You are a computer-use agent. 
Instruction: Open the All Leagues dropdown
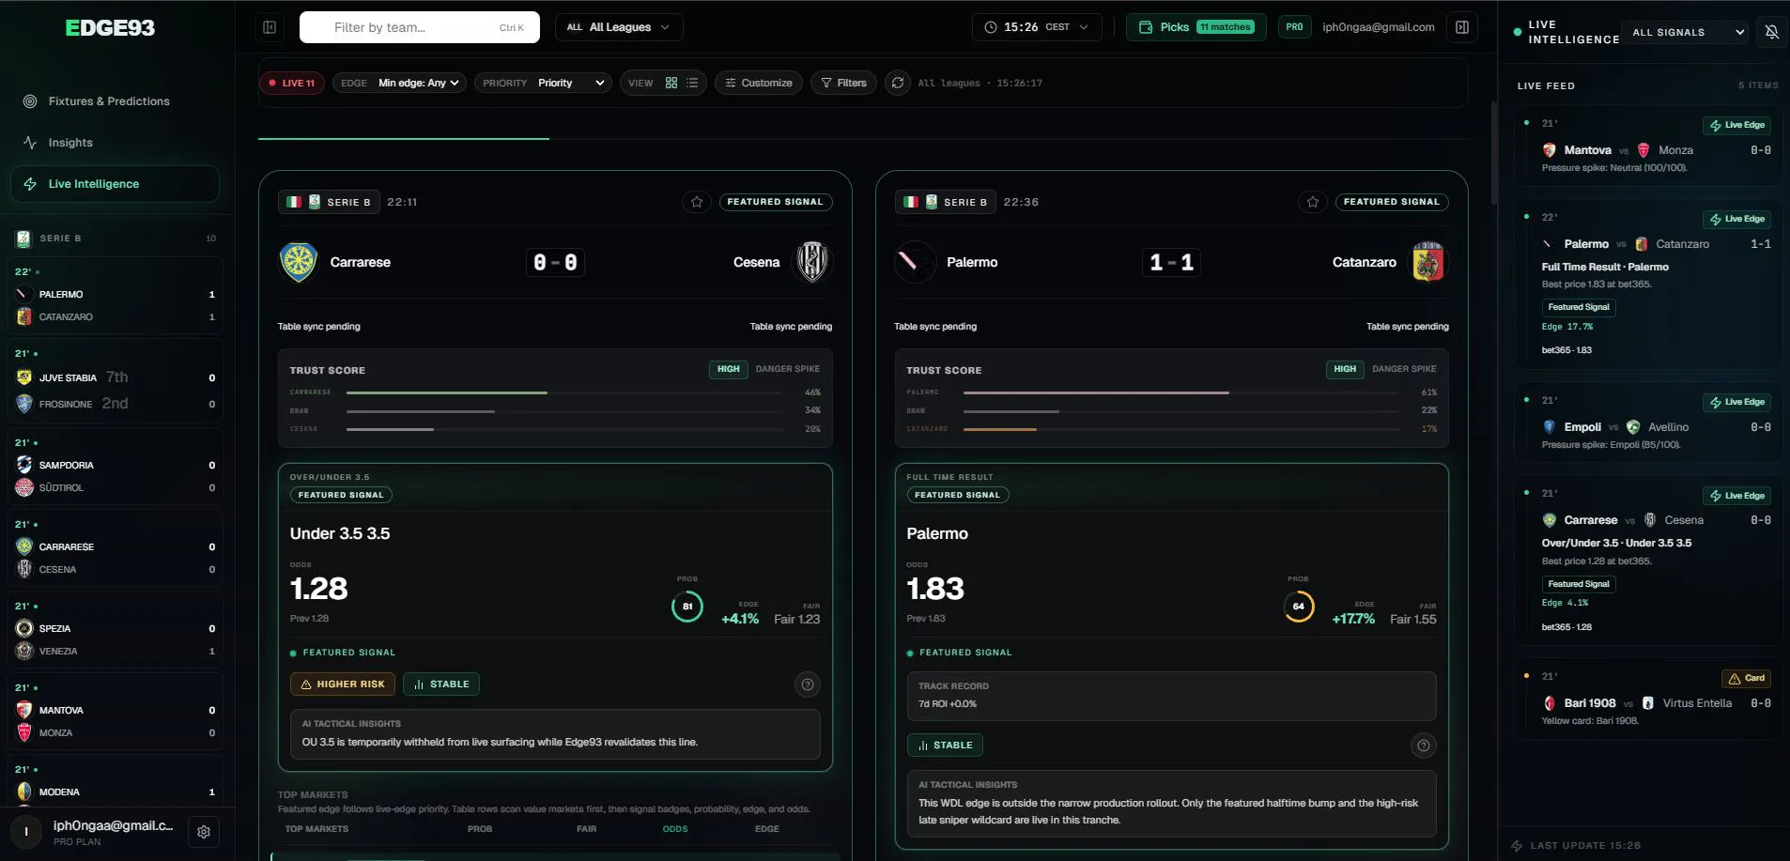(x=619, y=27)
